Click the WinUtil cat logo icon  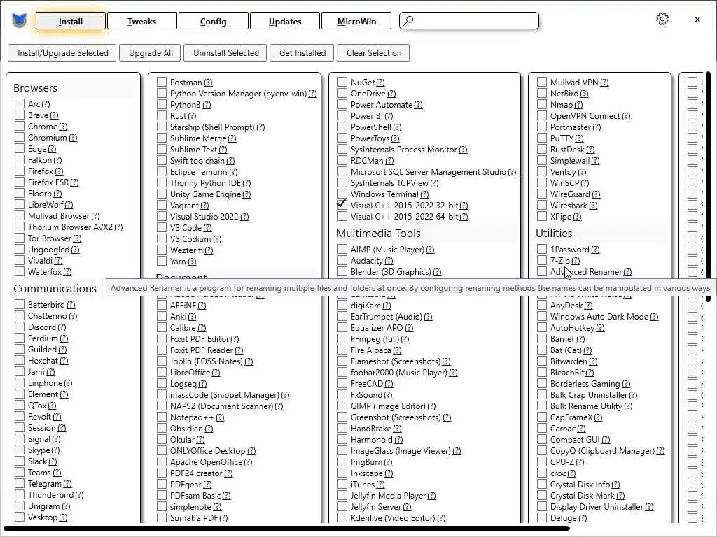tap(19, 21)
